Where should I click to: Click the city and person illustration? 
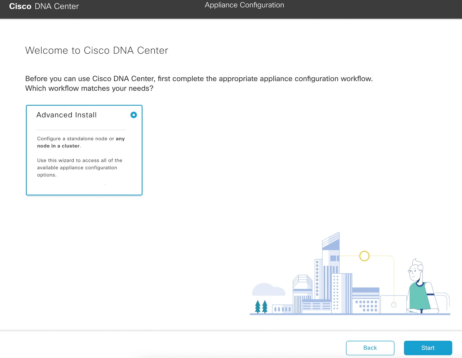350,273
